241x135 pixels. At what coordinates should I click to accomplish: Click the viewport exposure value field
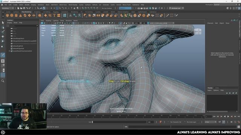[x=136, y=23]
